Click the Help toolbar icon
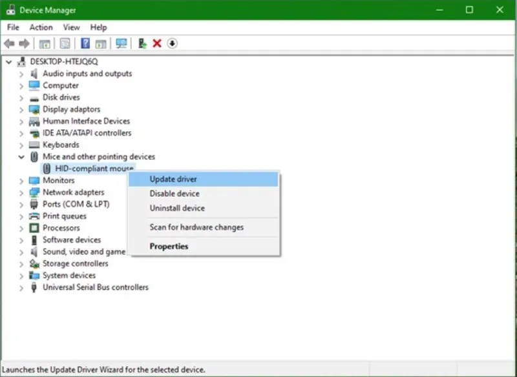The height and width of the screenshot is (377, 517). 85,43
